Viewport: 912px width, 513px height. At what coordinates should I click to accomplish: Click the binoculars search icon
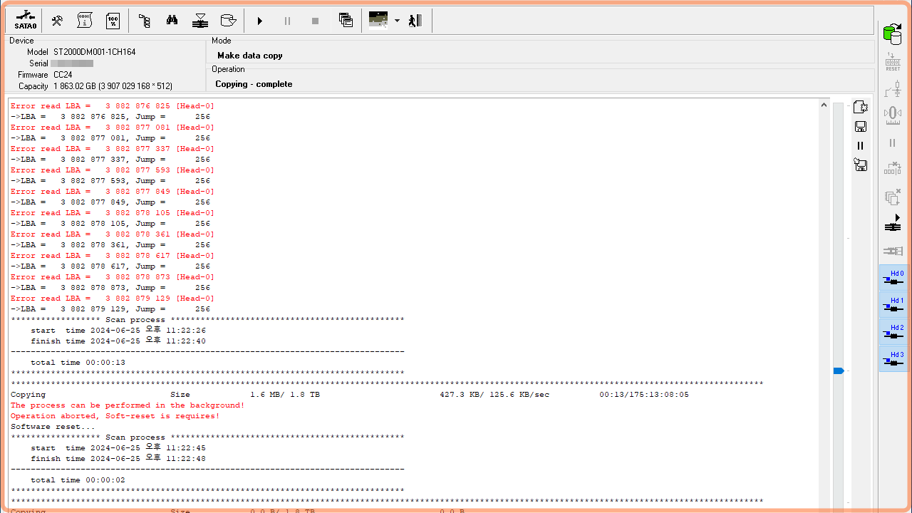point(172,21)
